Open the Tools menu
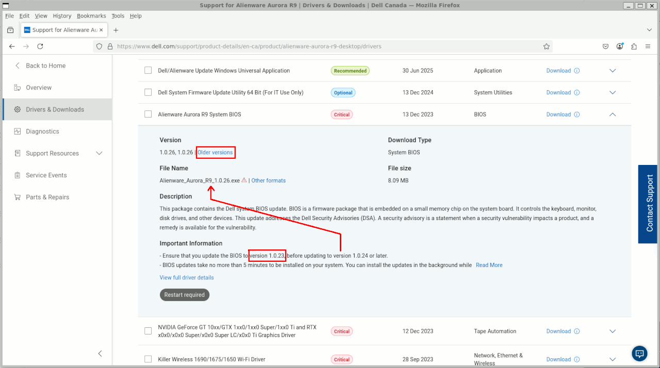This screenshot has height=368, width=660. [x=118, y=16]
